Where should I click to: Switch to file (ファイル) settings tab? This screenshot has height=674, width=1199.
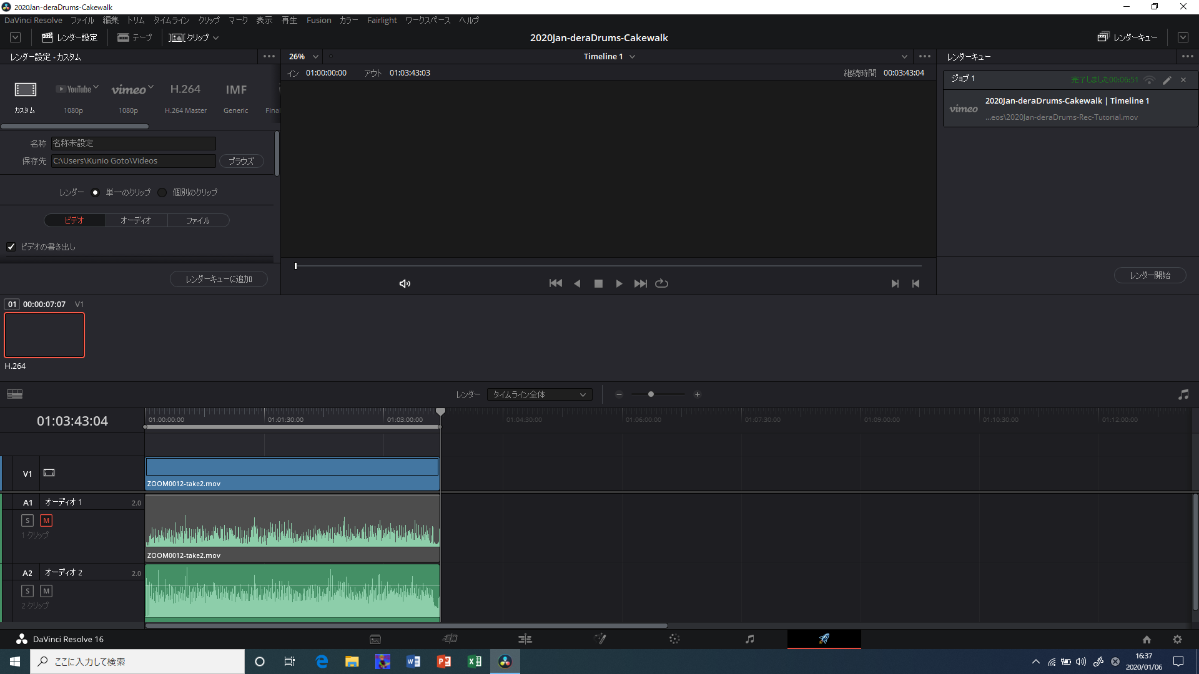pos(198,220)
